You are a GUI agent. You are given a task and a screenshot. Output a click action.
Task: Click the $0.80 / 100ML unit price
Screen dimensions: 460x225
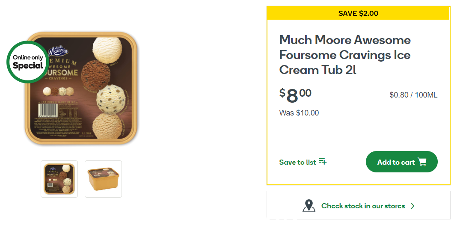[413, 95]
